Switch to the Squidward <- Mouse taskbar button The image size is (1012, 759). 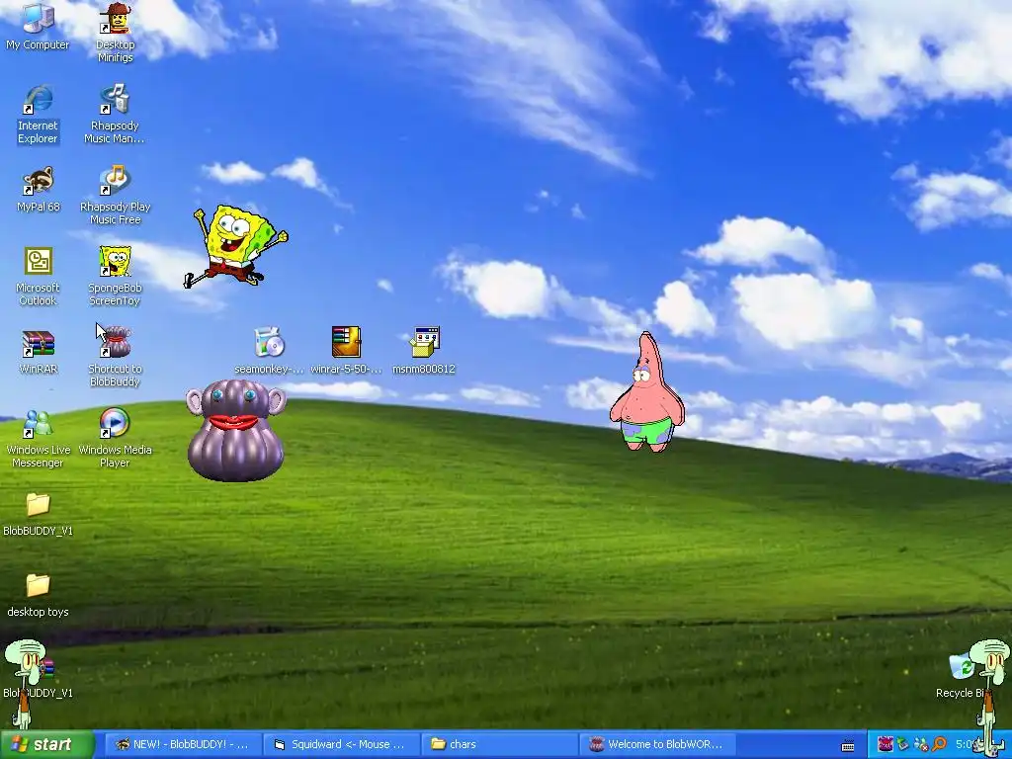(x=341, y=744)
